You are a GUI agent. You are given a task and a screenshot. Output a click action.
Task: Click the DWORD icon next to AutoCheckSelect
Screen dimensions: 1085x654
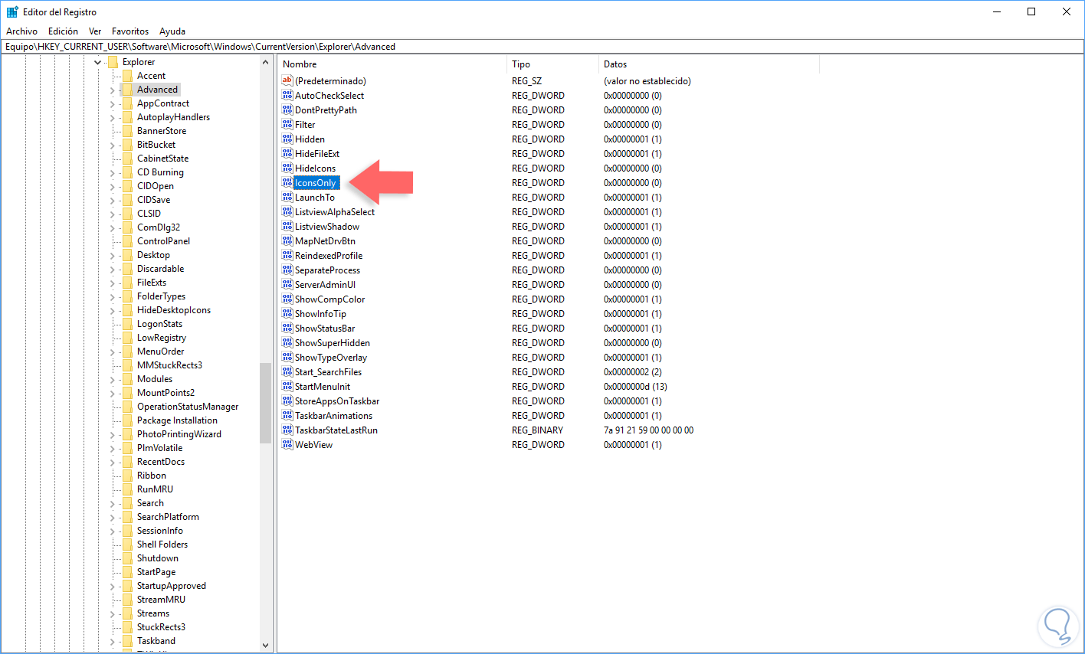click(x=287, y=95)
